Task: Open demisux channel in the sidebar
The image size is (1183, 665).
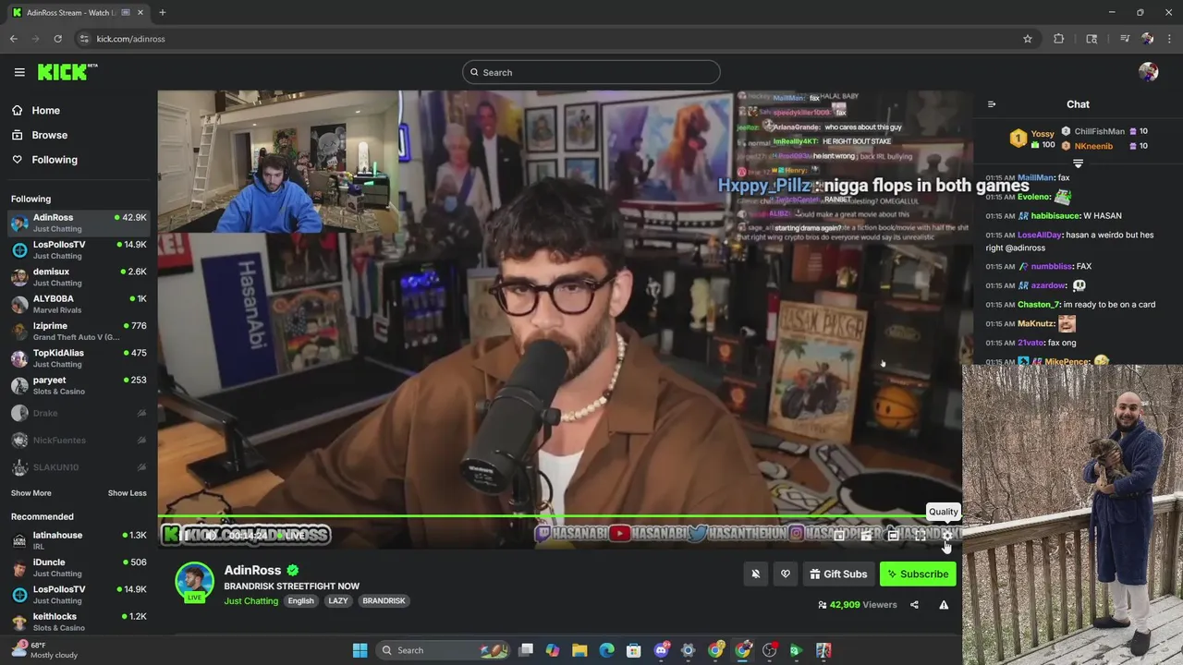Action: point(79,277)
